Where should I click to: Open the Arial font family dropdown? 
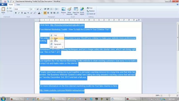(x=29, y=9)
